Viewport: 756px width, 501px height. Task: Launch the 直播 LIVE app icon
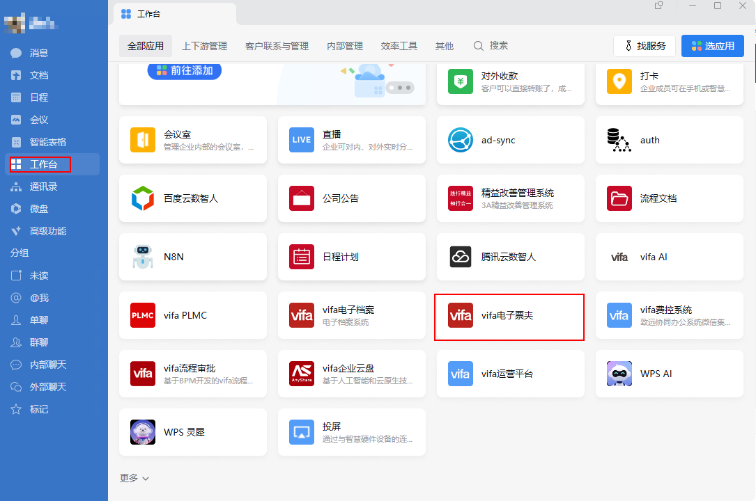point(302,140)
